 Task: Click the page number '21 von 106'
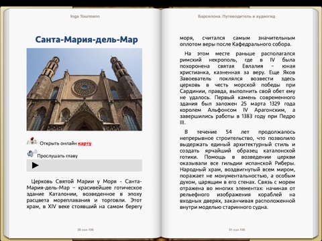[237, 230]
